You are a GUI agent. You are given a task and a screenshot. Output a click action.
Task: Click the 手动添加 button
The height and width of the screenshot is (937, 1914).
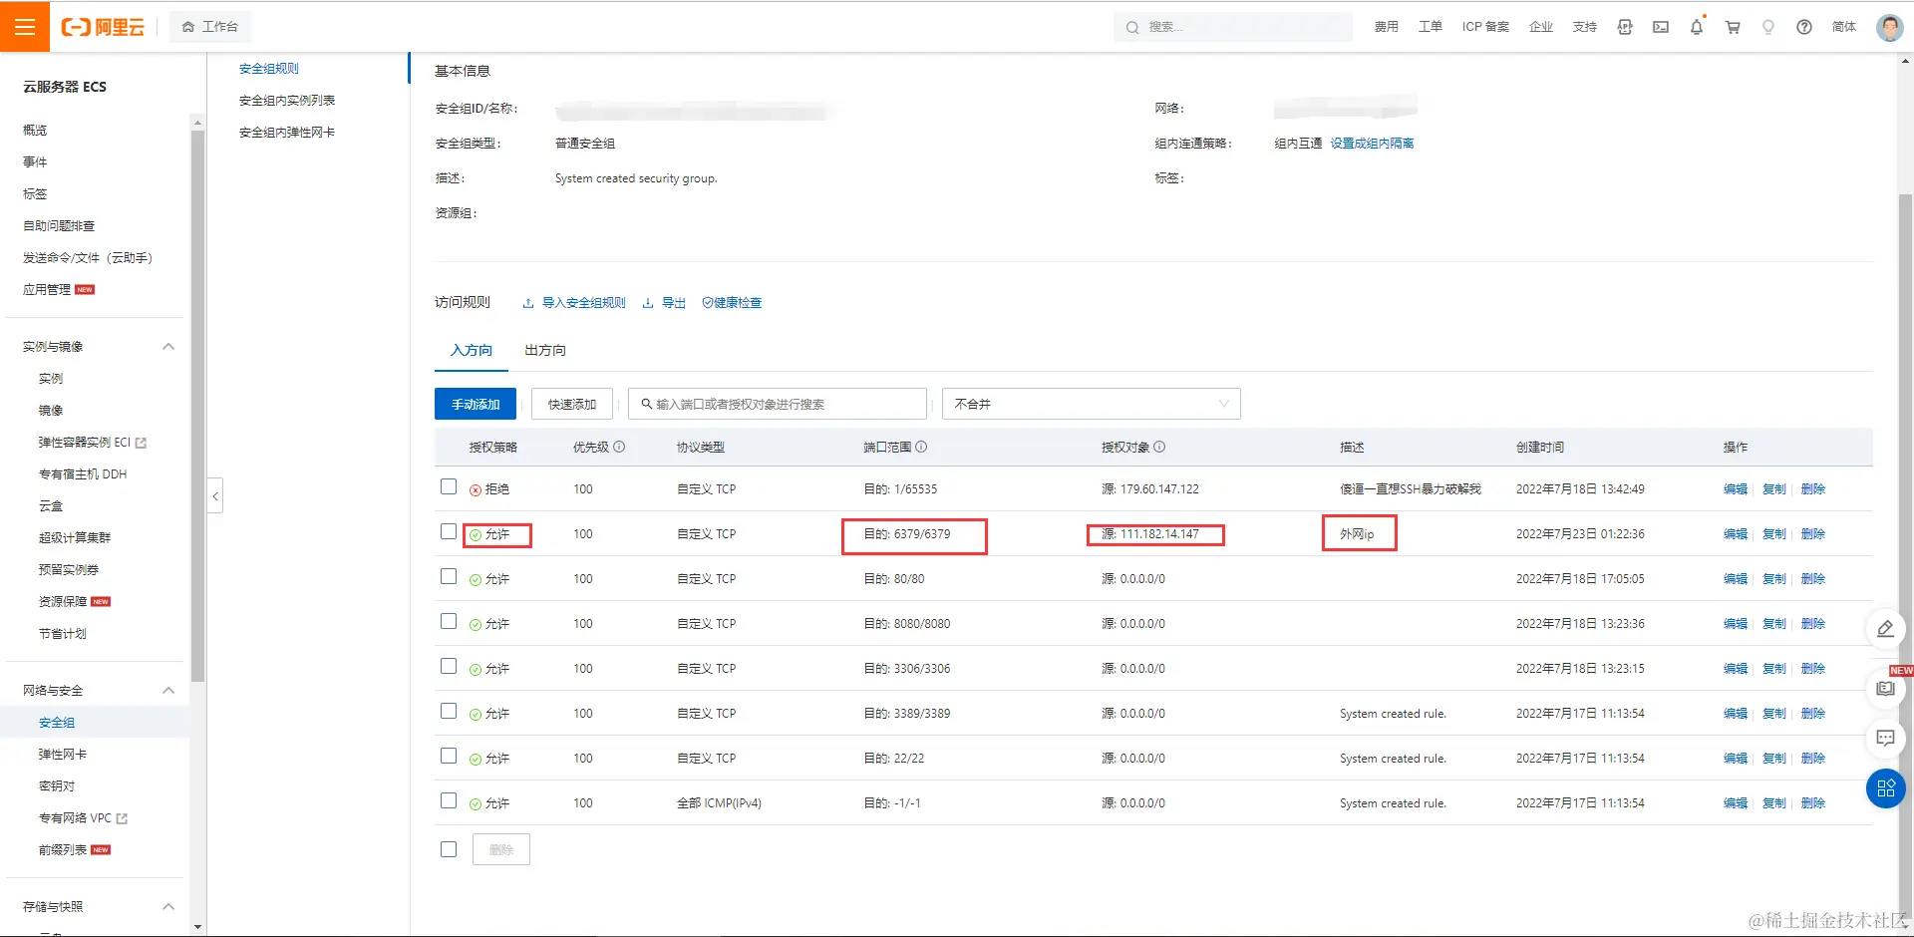(x=476, y=404)
